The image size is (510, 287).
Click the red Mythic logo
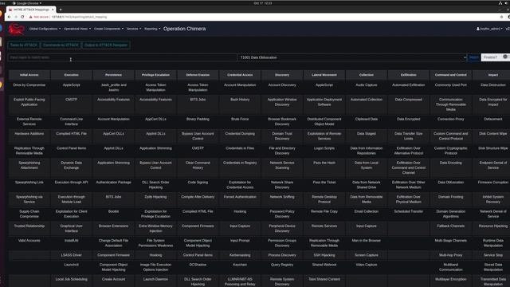tap(16, 29)
